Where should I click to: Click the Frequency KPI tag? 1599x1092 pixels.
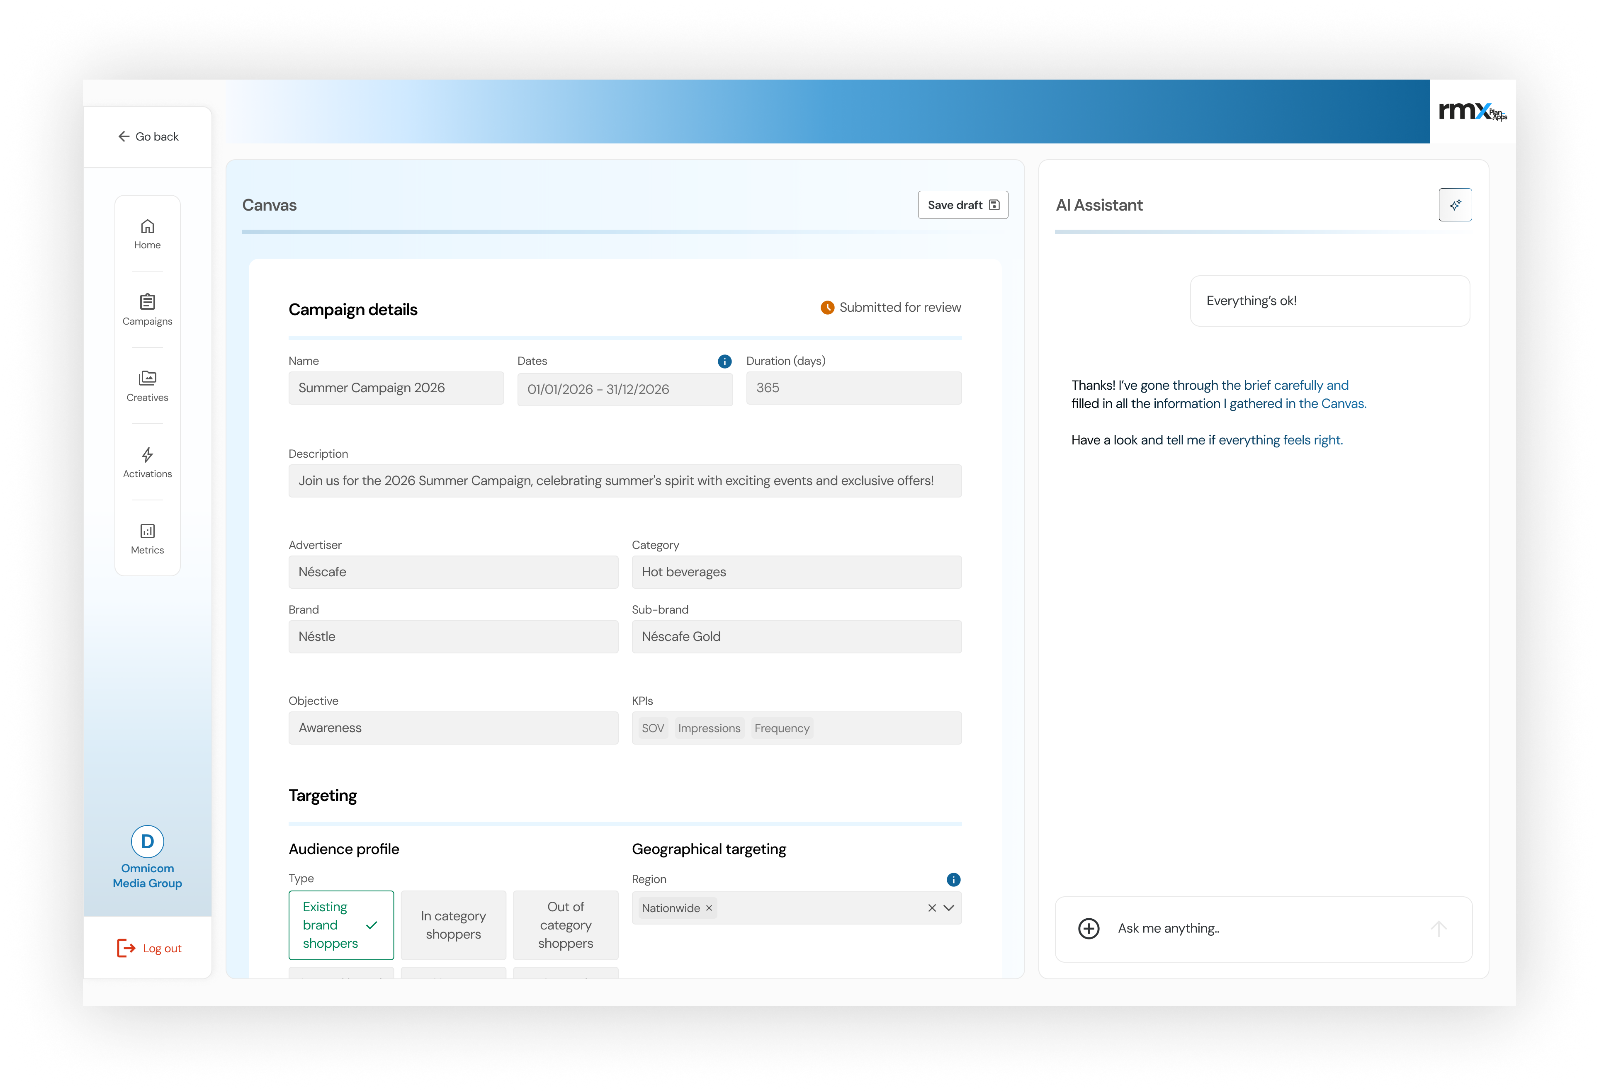(x=782, y=729)
